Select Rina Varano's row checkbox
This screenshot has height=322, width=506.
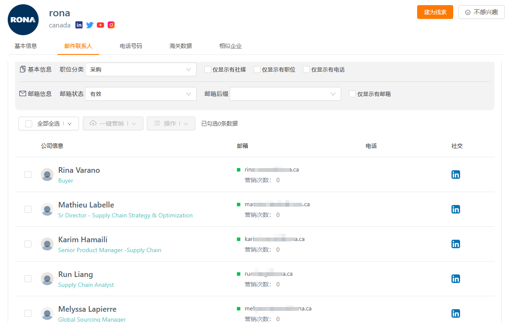point(28,175)
